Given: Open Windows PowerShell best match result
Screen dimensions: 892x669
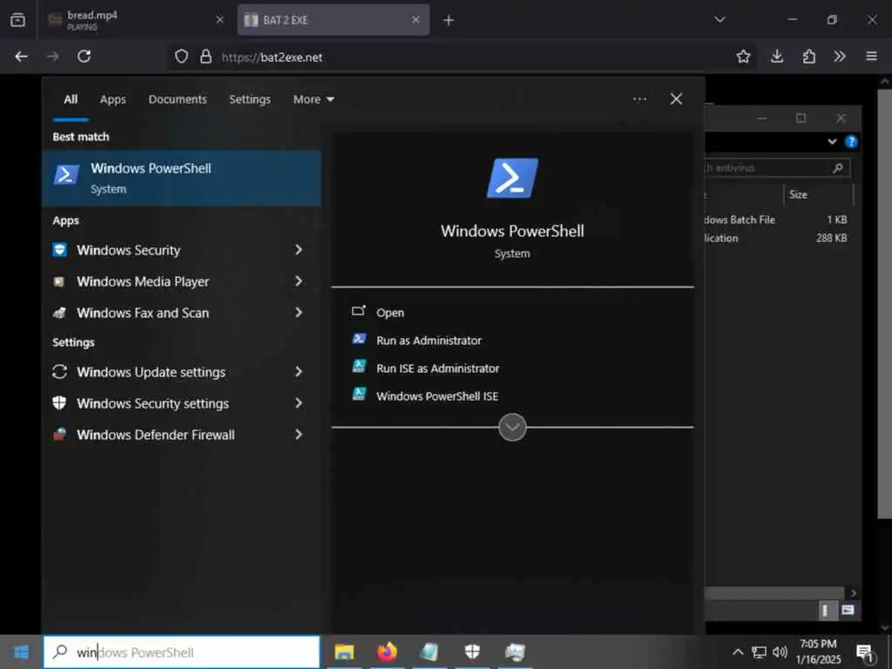Looking at the screenshot, I should pyautogui.click(x=181, y=178).
